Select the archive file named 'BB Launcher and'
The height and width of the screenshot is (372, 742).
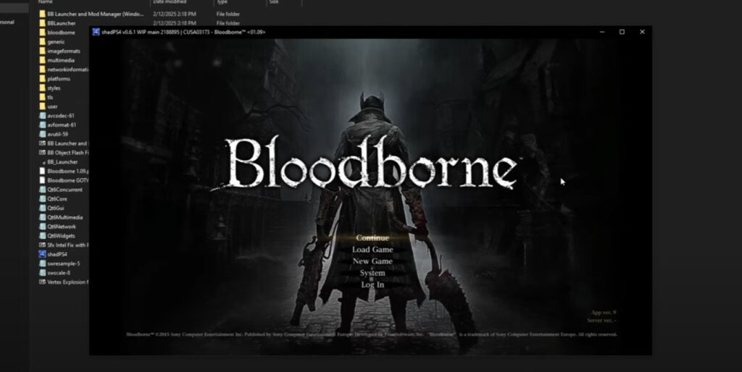(x=67, y=143)
